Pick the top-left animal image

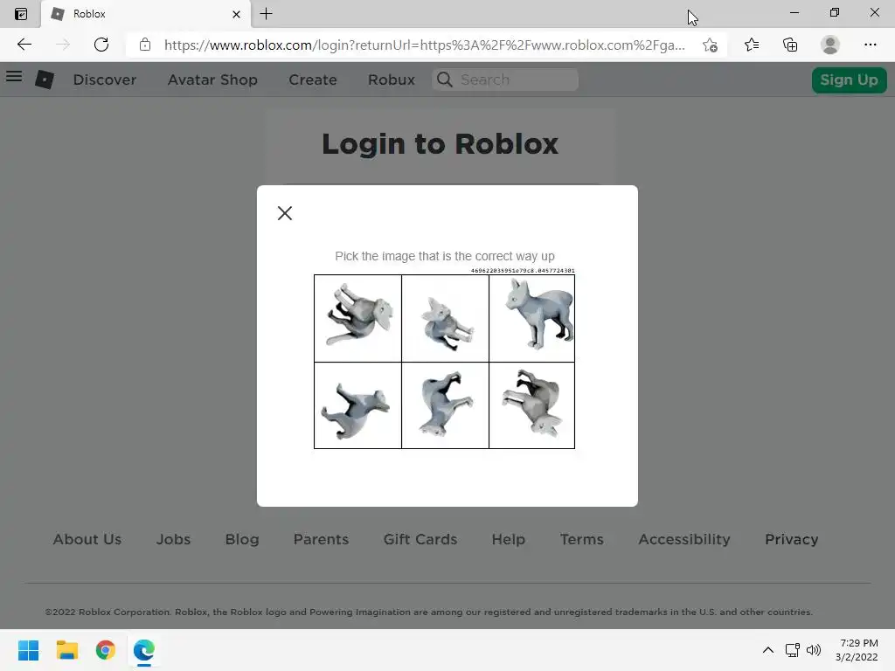[357, 318]
